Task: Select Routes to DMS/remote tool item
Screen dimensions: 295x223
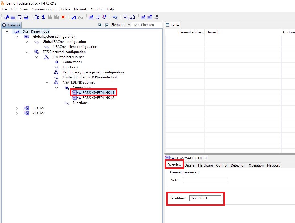Action: pyautogui.click(x=89, y=77)
